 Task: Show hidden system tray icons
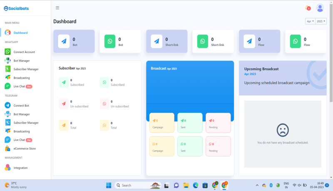[257, 185]
